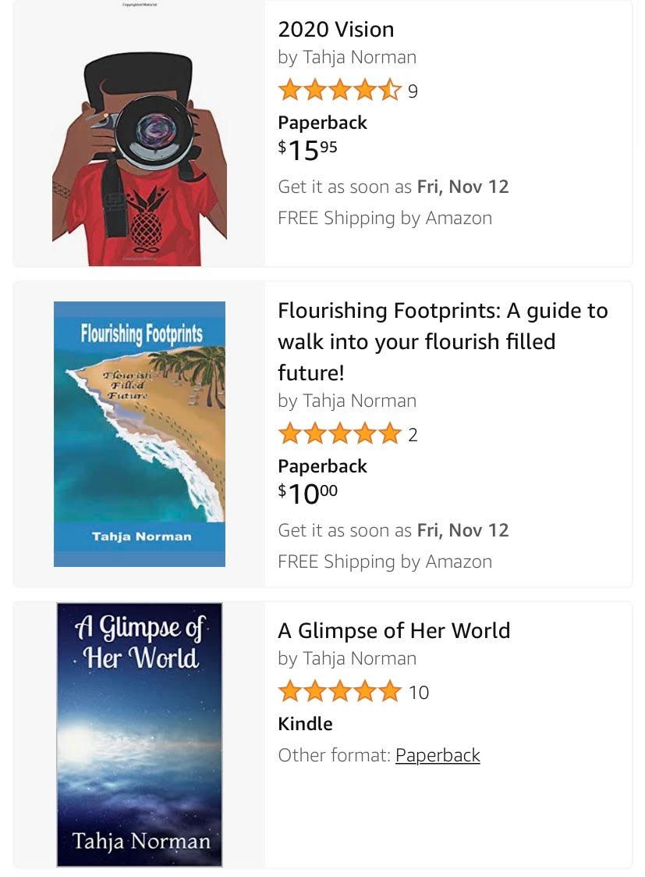Click the Paperback other format link
The image size is (645, 877).
(438, 755)
